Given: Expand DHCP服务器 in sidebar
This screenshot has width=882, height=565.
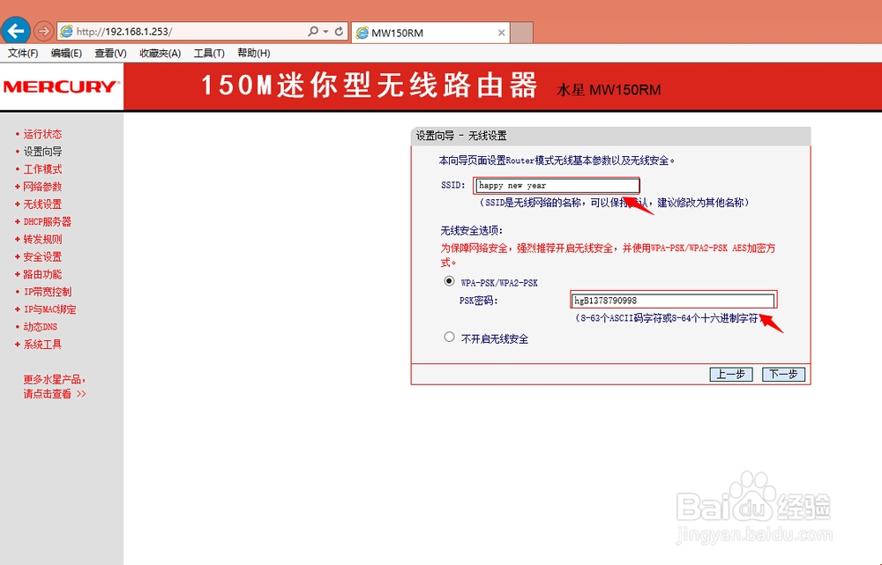Looking at the screenshot, I should click(48, 221).
